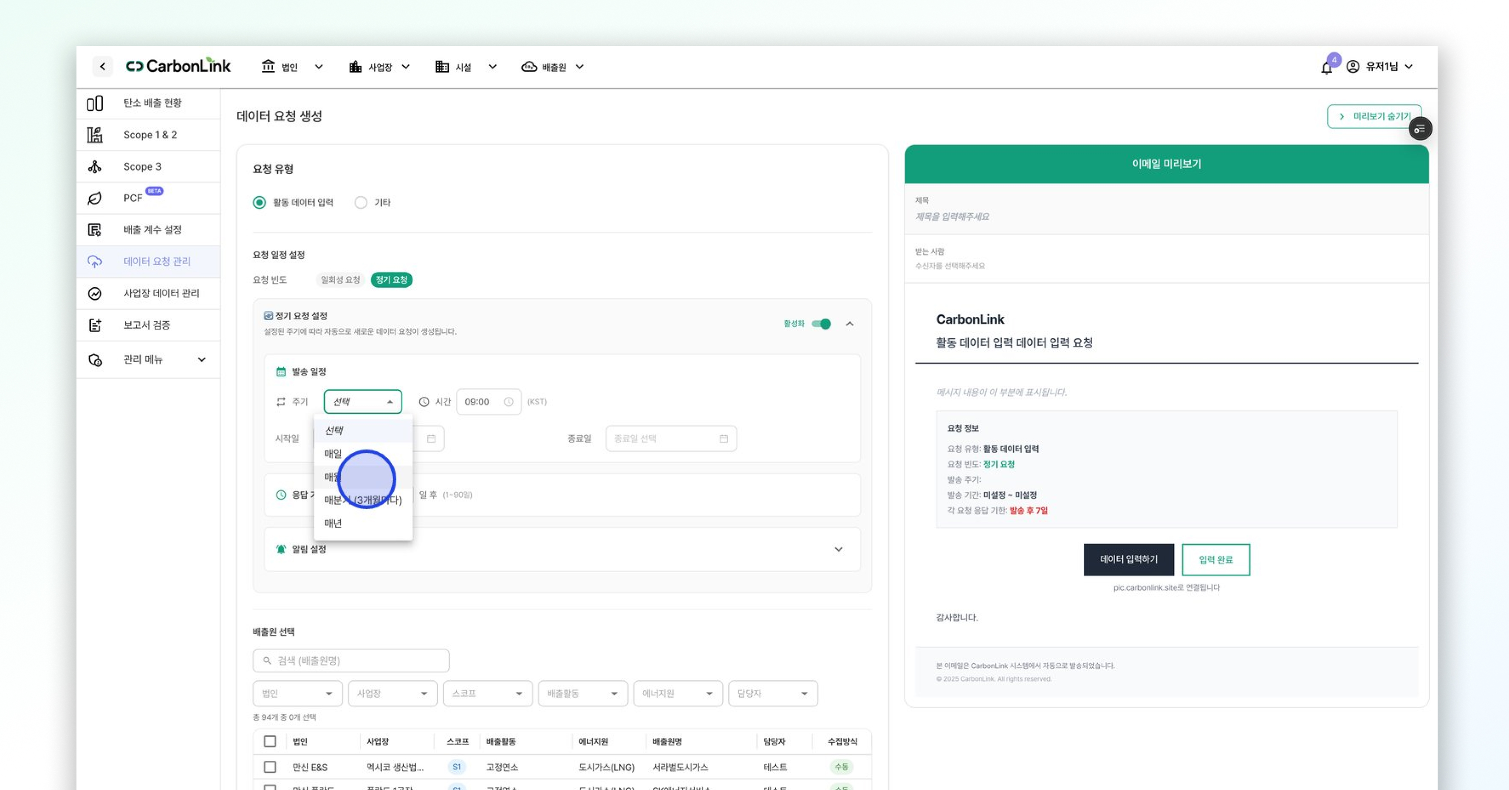This screenshot has height=790, width=1509.
Task: Click the 배출 계수 설정 sidebar icon
Action: pyautogui.click(x=95, y=230)
